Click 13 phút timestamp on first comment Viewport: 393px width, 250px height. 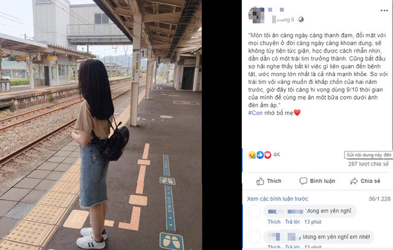(x=313, y=222)
